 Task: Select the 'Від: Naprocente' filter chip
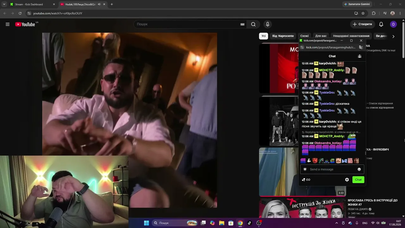click(283, 36)
